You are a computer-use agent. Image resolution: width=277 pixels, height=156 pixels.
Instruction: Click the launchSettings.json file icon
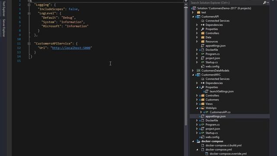[207, 91]
